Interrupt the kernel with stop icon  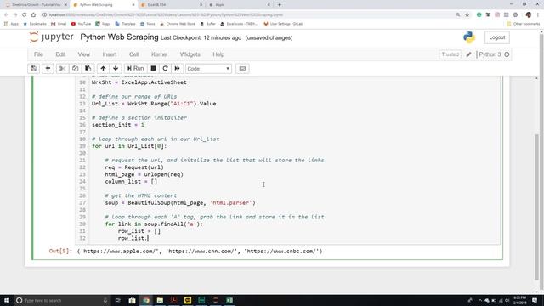(x=153, y=68)
